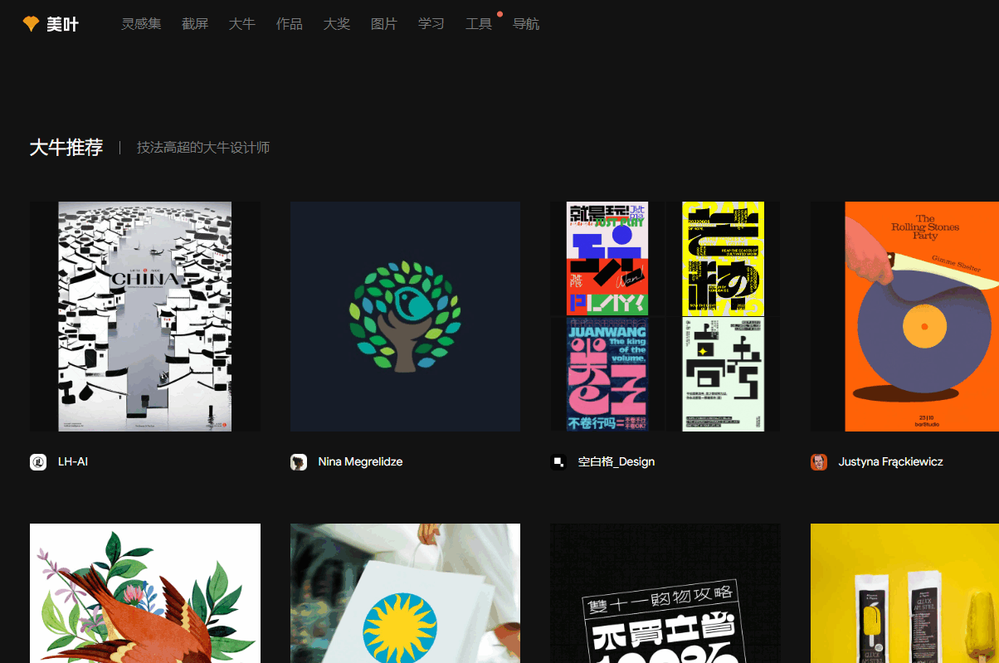Open the 作品 navigation item

point(290,24)
